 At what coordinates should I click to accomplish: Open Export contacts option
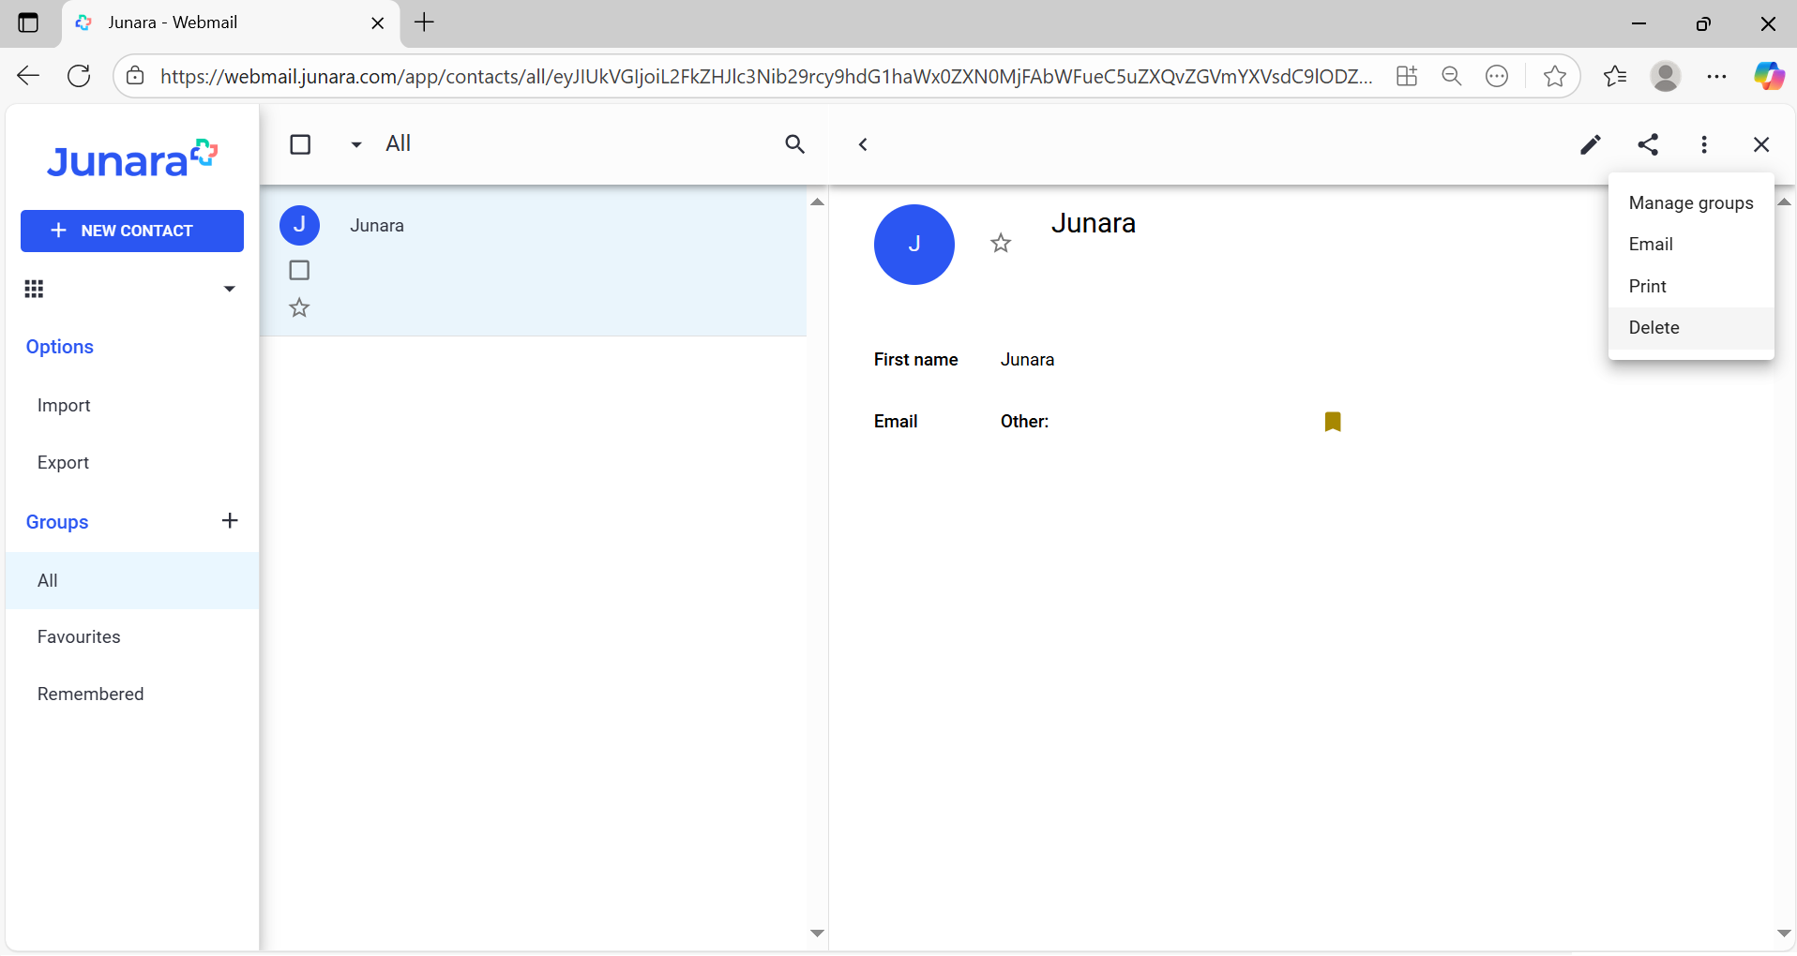(x=63, y=462)
